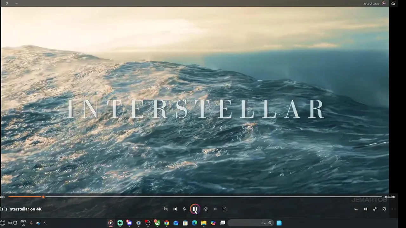Click the total duration 00:00:18
This screenshot has height=228, width=406.
390,197
